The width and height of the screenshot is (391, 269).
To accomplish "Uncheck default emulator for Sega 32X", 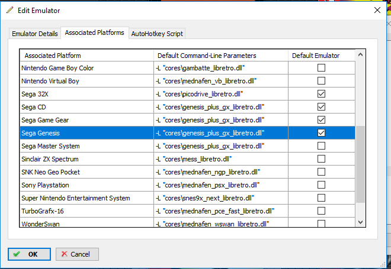I will [x=321, y=94].
